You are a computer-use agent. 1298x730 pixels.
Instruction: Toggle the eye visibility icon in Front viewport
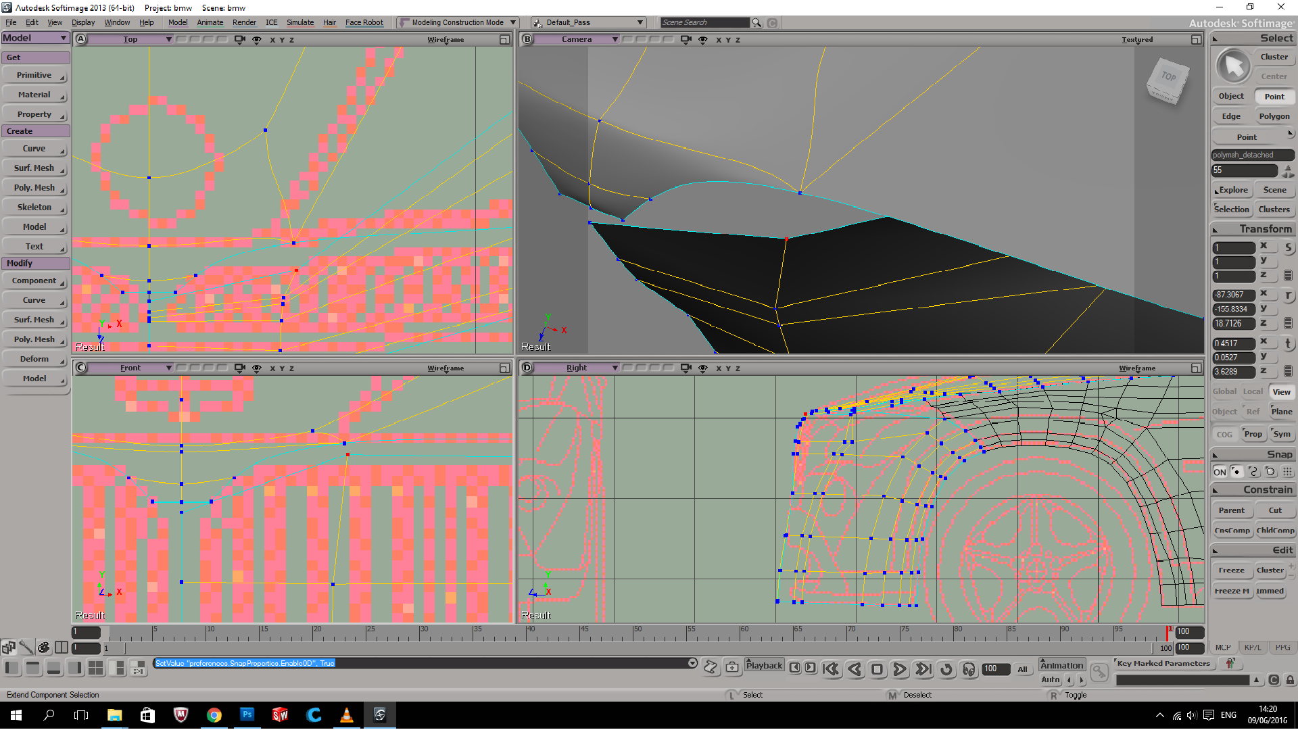point(257,368)
